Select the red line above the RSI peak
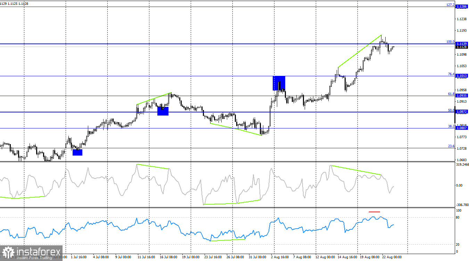Image resolution: width=469 pixels, height=261 pixels. click(375, 212)
